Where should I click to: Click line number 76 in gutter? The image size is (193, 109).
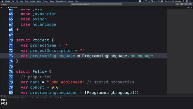(x=11, y=72)
